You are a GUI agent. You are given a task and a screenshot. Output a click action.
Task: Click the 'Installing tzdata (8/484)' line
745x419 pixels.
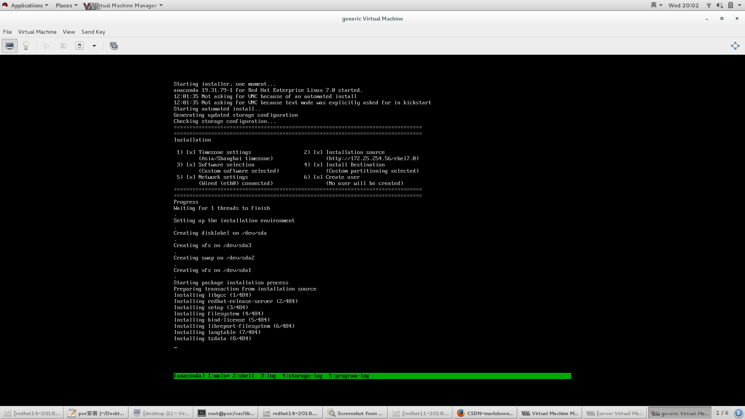213,339
